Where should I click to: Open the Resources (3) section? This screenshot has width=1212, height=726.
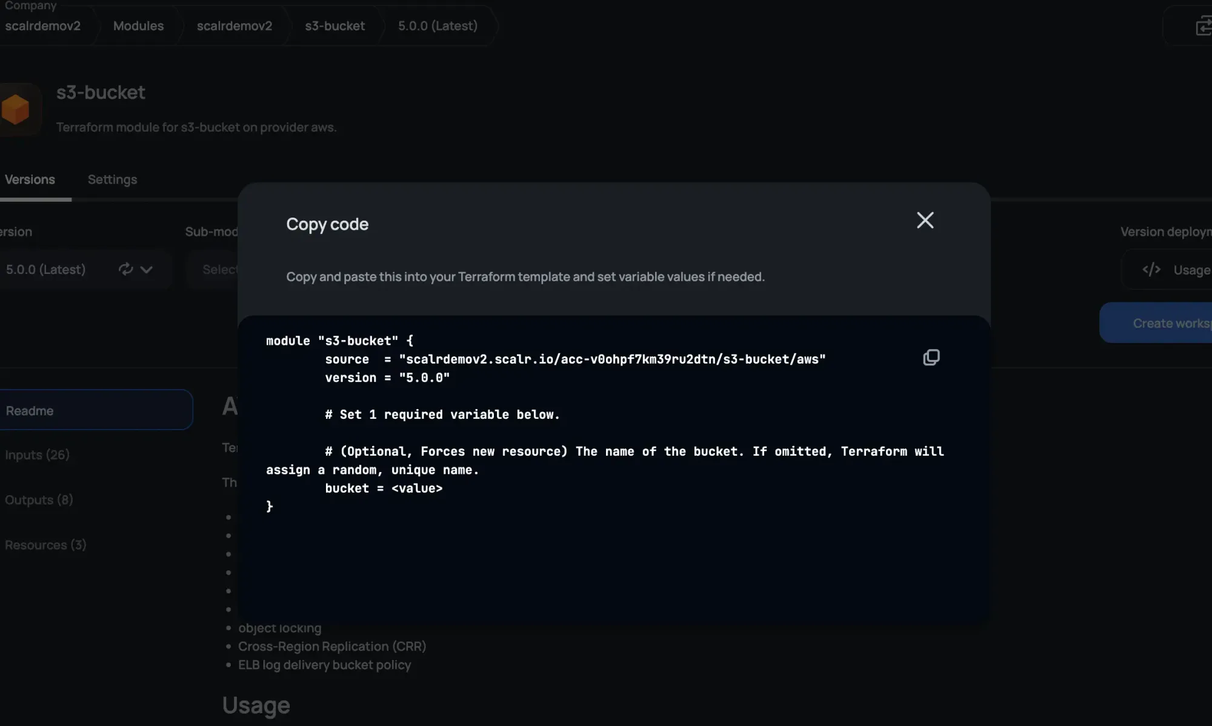point(45,545)
